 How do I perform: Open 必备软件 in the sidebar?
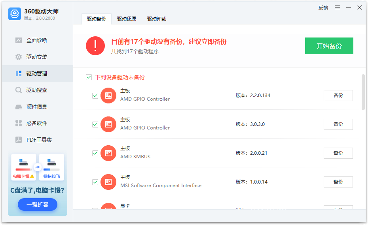coord(38,123)
